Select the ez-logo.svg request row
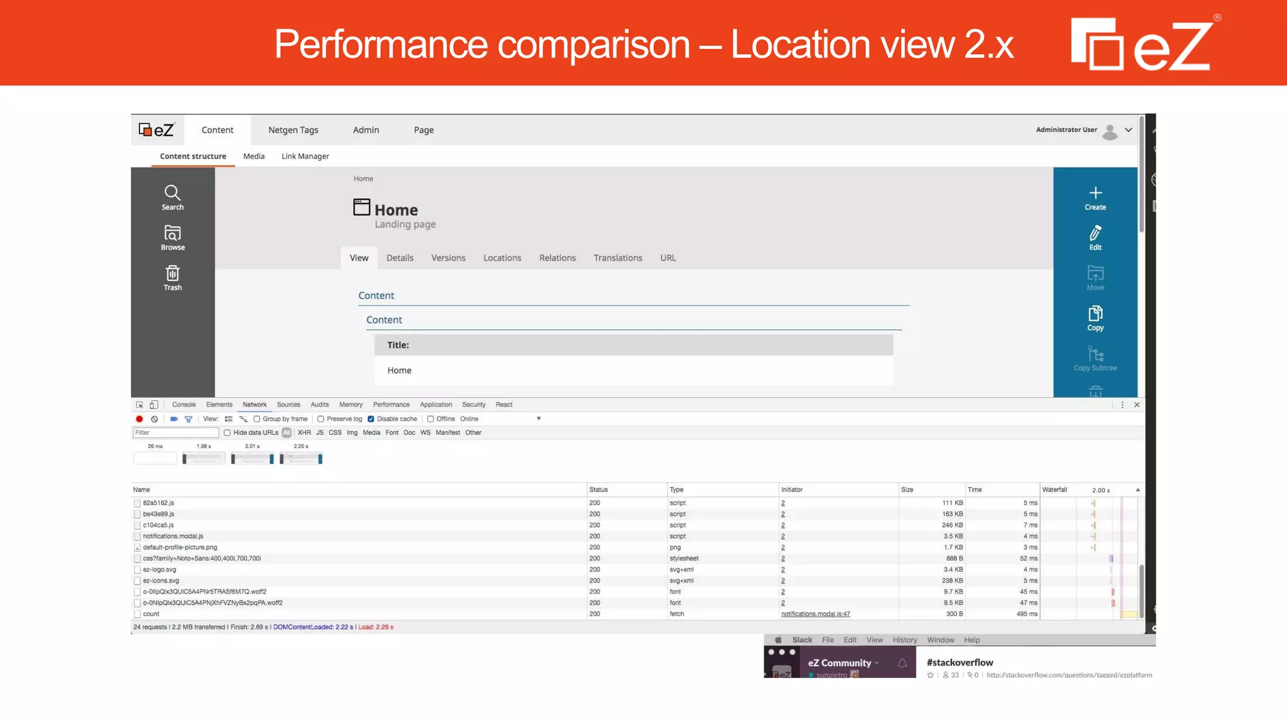The width and height of the screenshot is (1287, 724). (633, 569)
